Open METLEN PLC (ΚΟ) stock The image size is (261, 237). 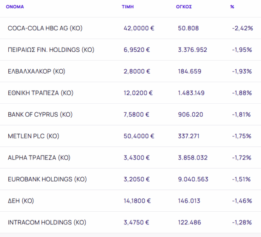click(33, 136)
